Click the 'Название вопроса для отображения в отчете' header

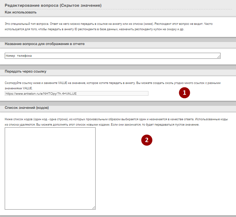click(44, 44)
